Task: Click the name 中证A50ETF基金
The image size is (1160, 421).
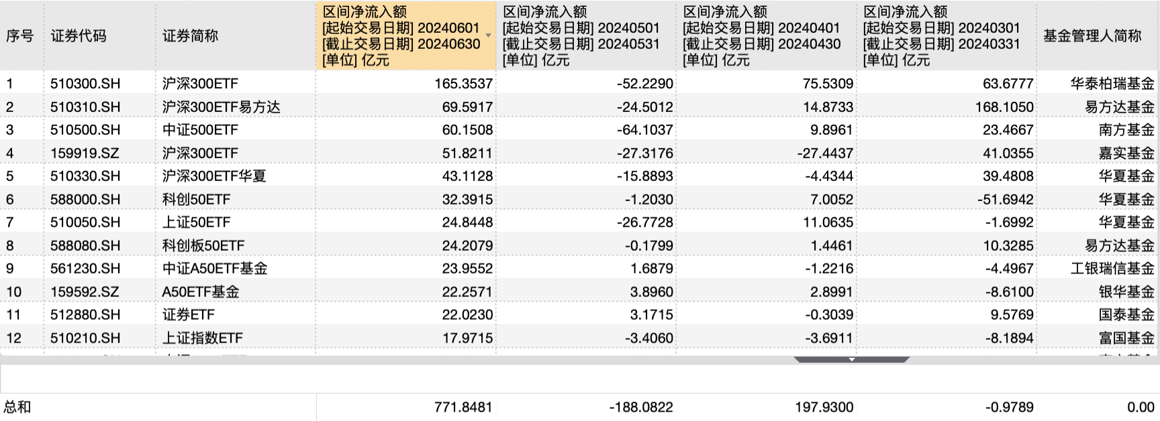Action: tap(215, 268)
